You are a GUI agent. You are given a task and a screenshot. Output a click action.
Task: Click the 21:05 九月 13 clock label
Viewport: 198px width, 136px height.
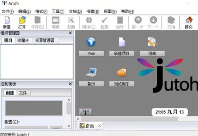coord(170,112)
